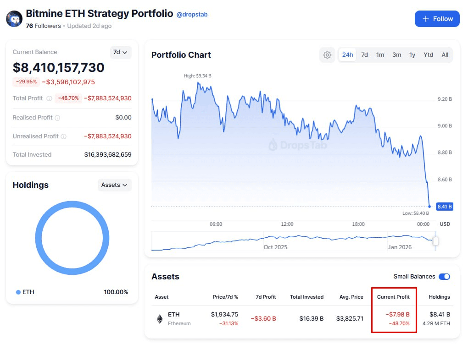Click the Current Profit column header

point(393,297)
